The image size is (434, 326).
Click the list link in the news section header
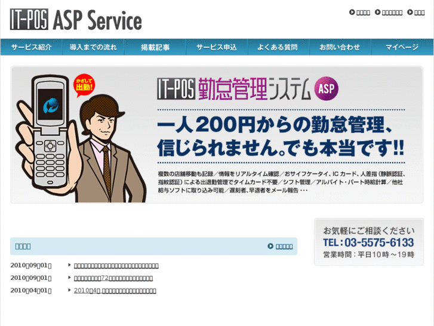[x=284, y=246]
